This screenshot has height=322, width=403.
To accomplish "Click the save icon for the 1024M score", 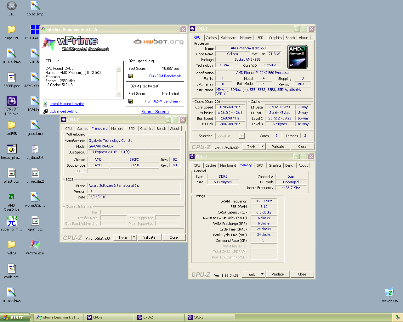I will [x=131, y=101].
